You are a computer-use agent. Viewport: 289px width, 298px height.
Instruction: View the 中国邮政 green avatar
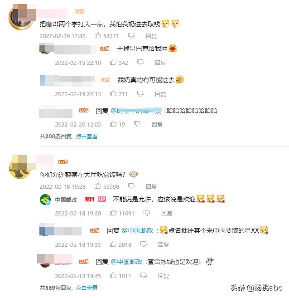pyautogui.click(x=45, y=200)
